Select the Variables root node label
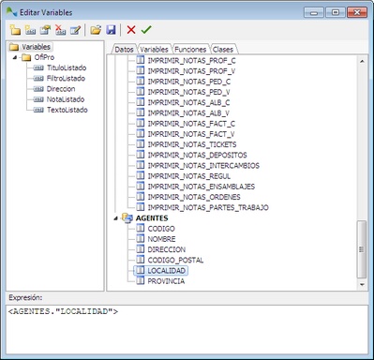Image resolution: width=374 pixels, height=360 pixels. point(36,47)
